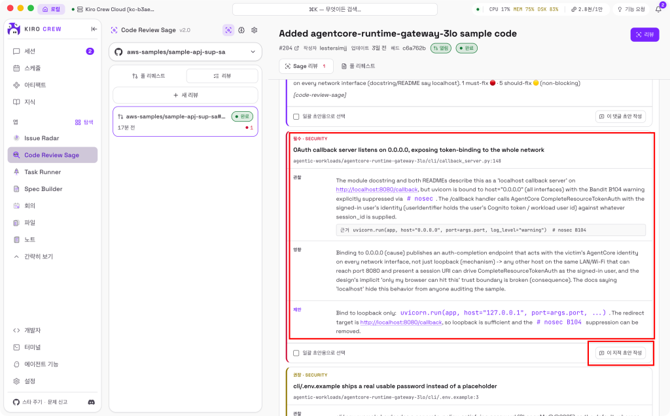
Task: Open the Spec Builder app
Action: click(52, 189)
